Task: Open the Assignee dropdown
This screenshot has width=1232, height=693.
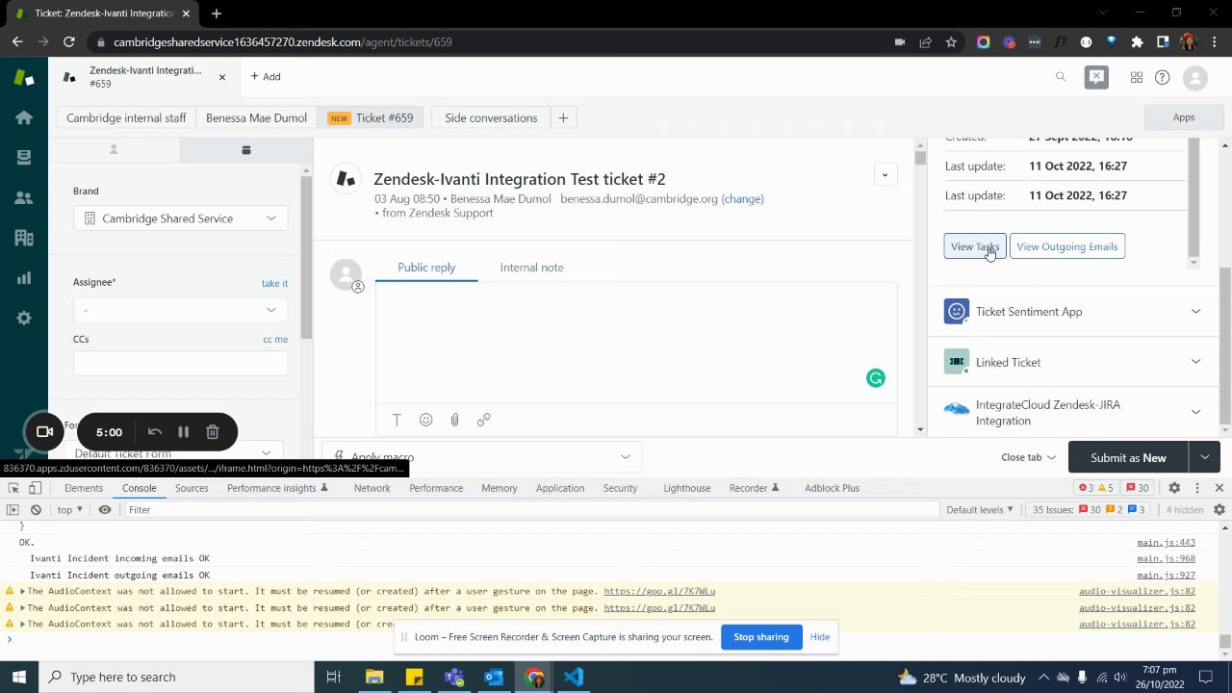Action: pos(180,309)
